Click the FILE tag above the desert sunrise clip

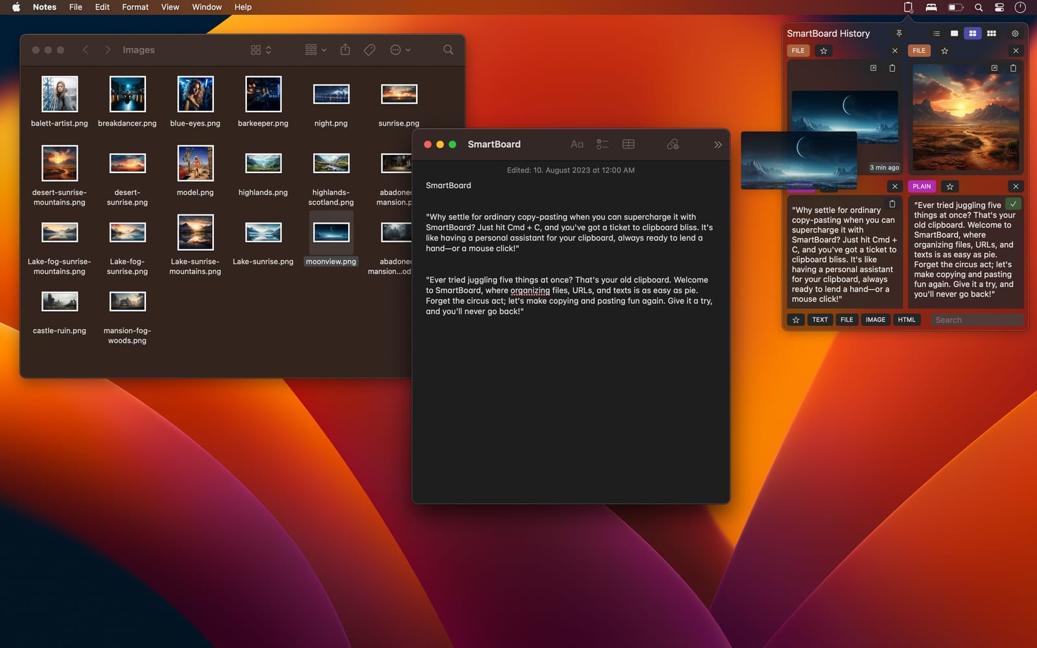919,51
